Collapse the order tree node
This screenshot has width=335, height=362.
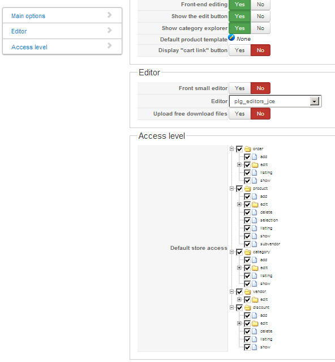click(231, 148)
